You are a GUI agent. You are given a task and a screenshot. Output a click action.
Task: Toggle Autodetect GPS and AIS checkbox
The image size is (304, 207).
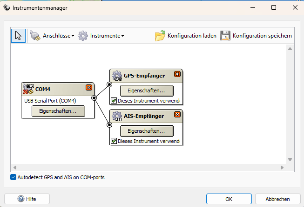[x=13, y=177]
